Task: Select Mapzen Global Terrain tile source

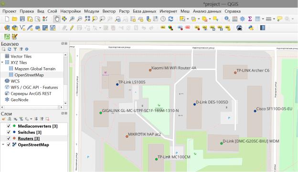Action: (x=35, y=69)
